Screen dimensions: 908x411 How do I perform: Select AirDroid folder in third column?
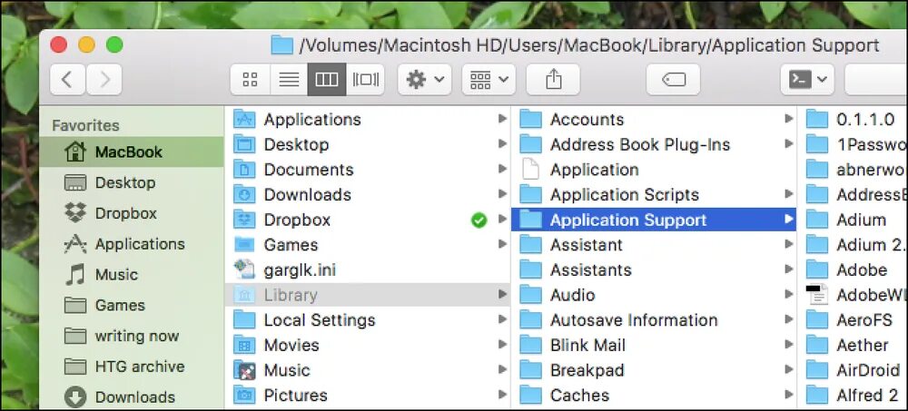coord(853,370)
